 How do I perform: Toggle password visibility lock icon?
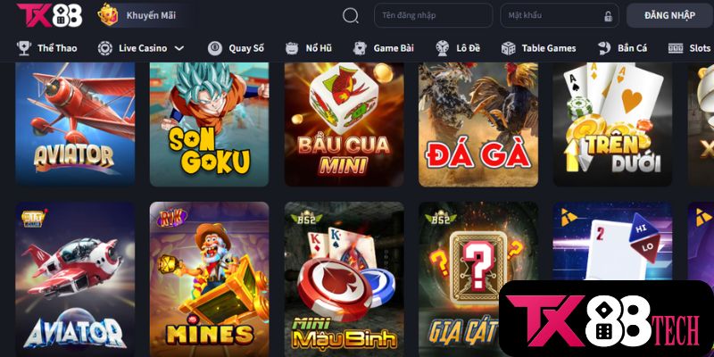click(x=608, y=16)
